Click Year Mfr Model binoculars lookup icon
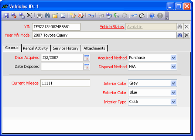The width and height of the screenshot is (195, 140). (x=180, y=35)
